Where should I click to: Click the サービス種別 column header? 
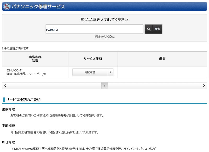click(93, 59)
